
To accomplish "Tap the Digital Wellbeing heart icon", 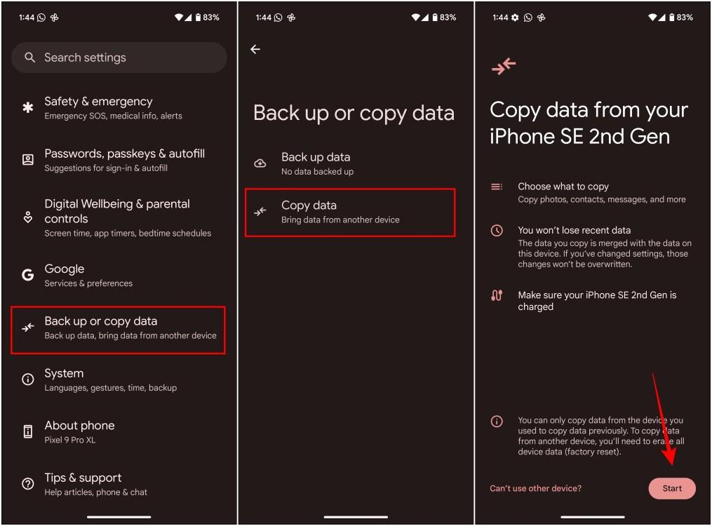I will pyautogui.click(x=27, y=217).
